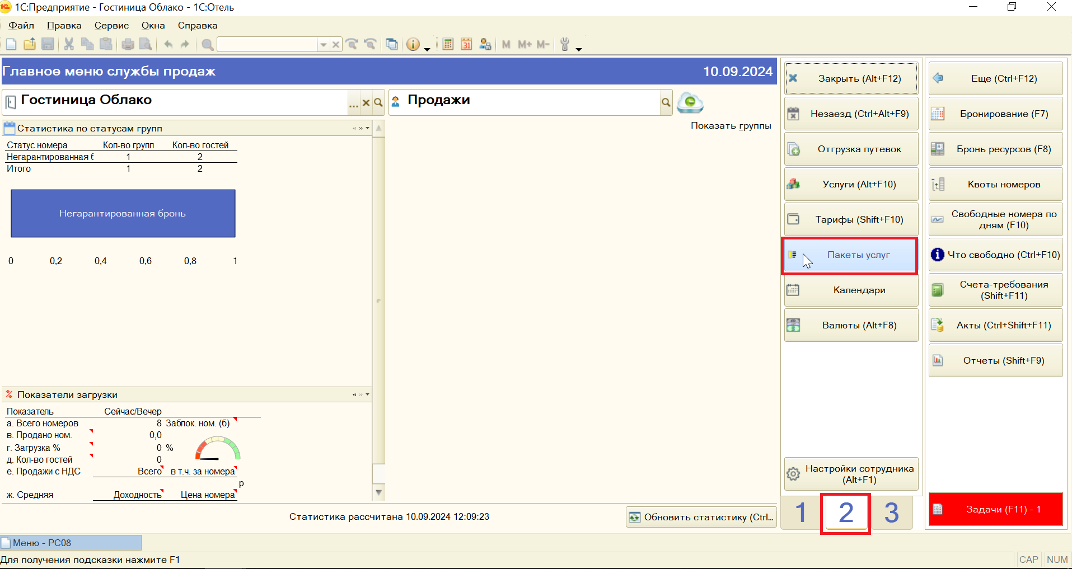Click the Цена номера link
Viewport: 1072px width, 569px height.
(208, 495)
